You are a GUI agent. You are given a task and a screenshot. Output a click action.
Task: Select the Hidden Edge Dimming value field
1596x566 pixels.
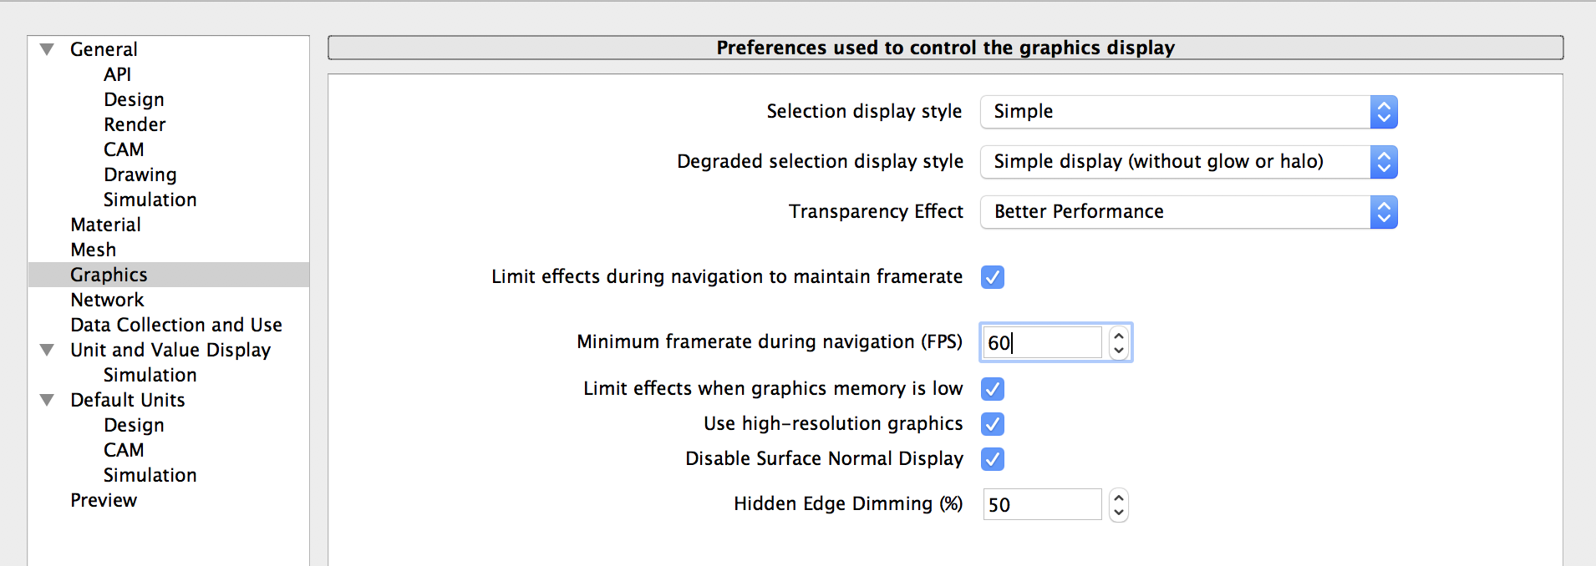coord(1042,503)
